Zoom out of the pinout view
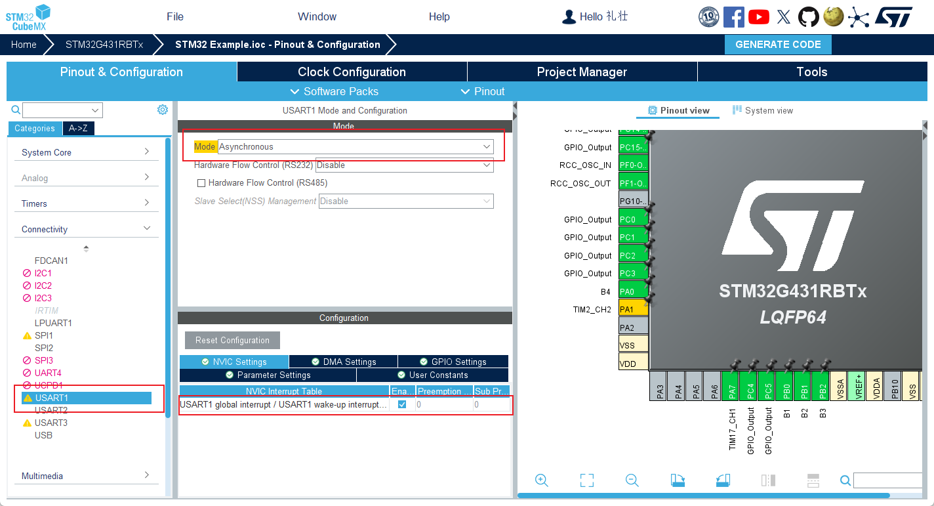This screenshot has height=506, width=934. (632, 480)
